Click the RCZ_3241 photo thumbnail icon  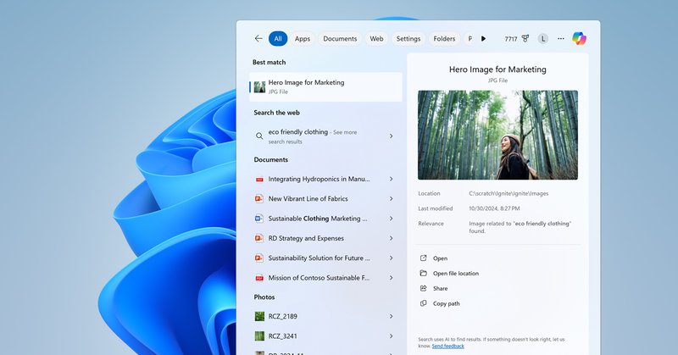coord(259,336)
